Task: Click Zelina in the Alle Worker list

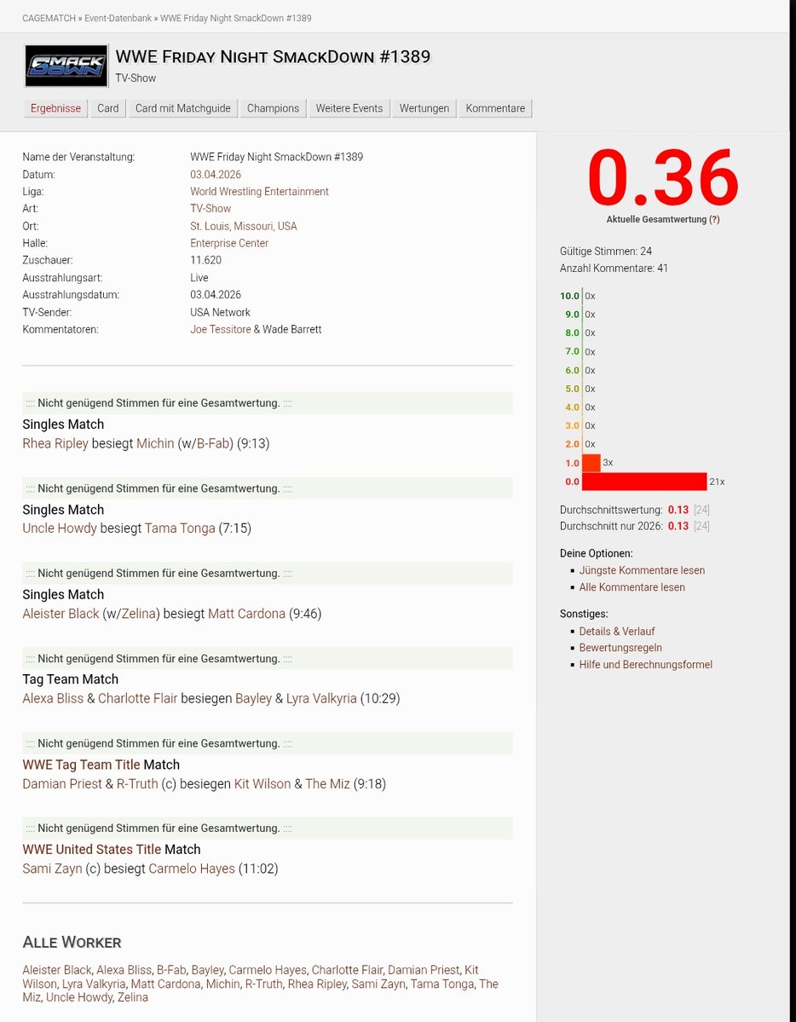Action: coord(132,998)
